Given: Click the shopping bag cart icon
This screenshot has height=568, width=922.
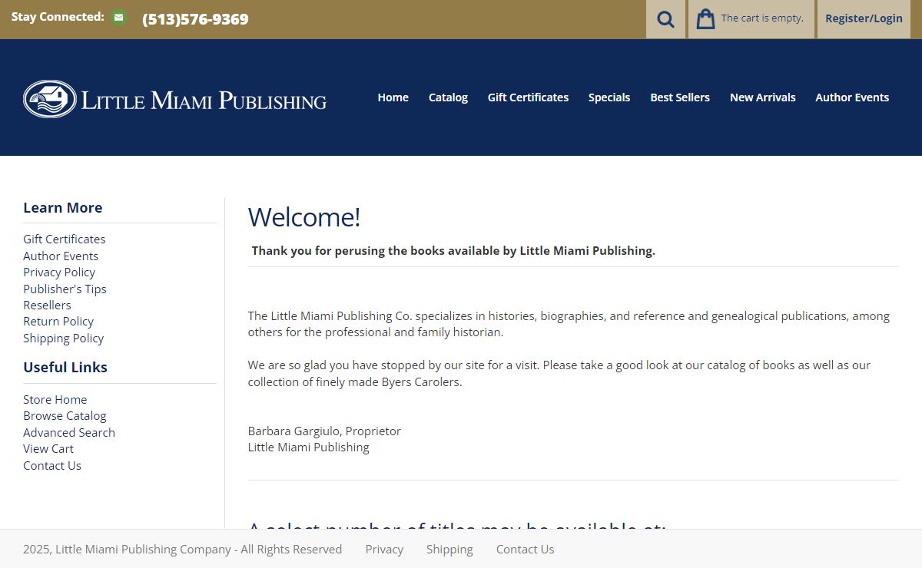Looking at the screenshot, I should click(705, 18).
